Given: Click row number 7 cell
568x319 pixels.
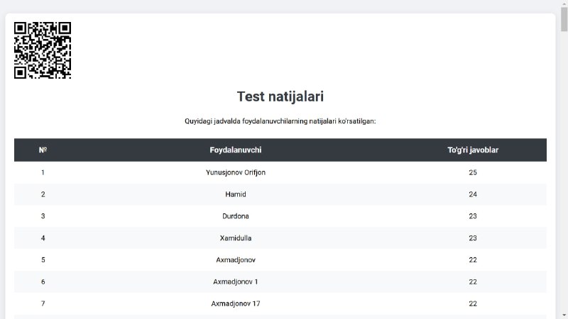Looking at the screenshot, I should [x=43, y=304].
